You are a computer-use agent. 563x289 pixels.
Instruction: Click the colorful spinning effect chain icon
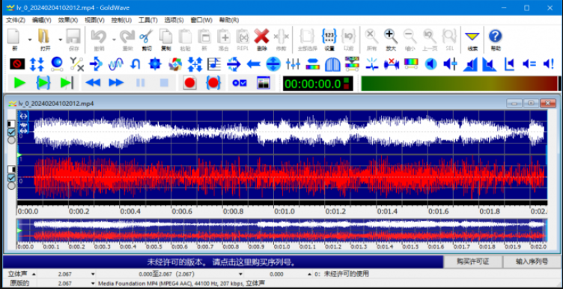[175, 64]
